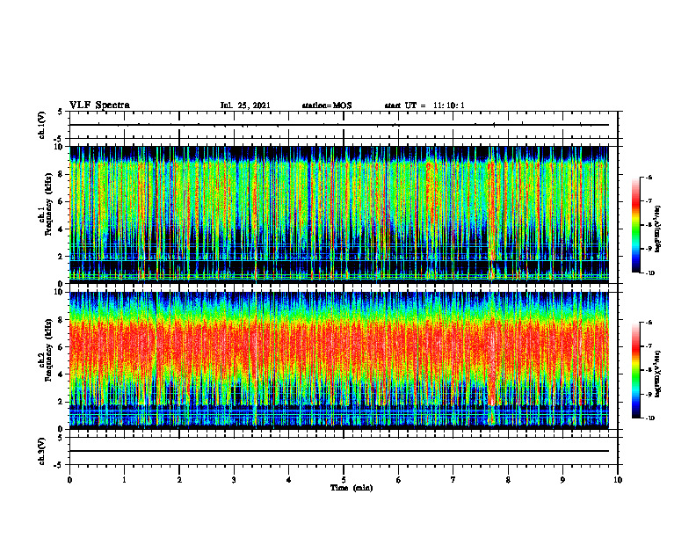Image resolution: width=696 pixels, height=538 pixels.
Task: Click inside the ch.2 spectrogram panel
Action: click(339, 360)
